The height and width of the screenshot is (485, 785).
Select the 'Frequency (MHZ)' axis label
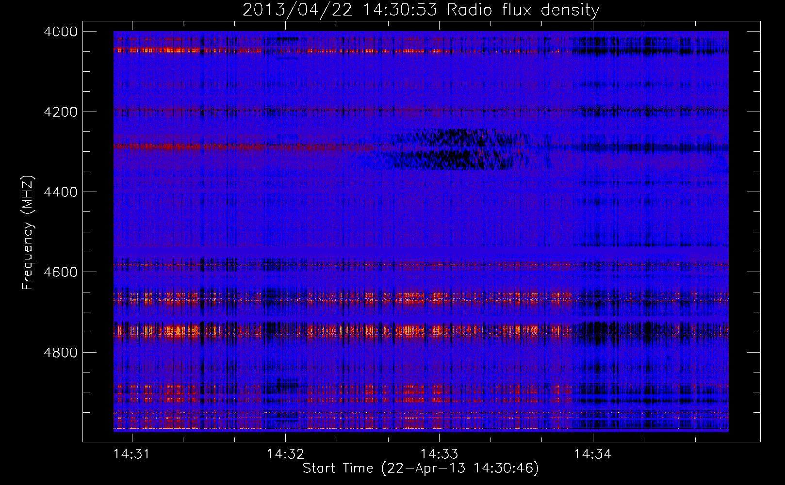[x=28, y=233]
